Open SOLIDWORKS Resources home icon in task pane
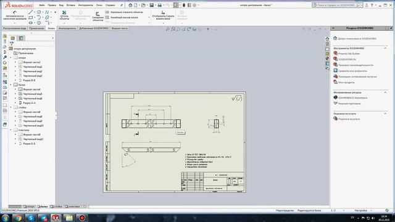The image size is (395, 222). 327,39
